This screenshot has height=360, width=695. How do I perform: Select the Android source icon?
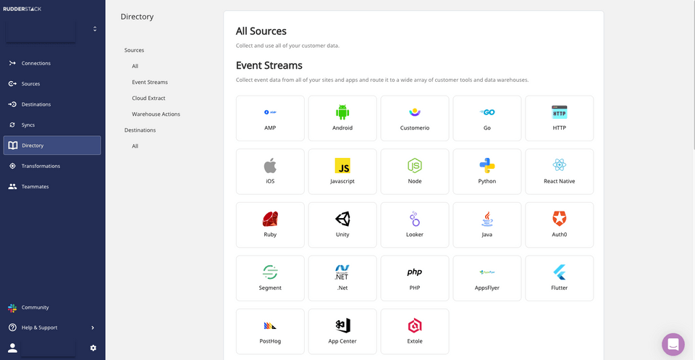tap(342, 112)
